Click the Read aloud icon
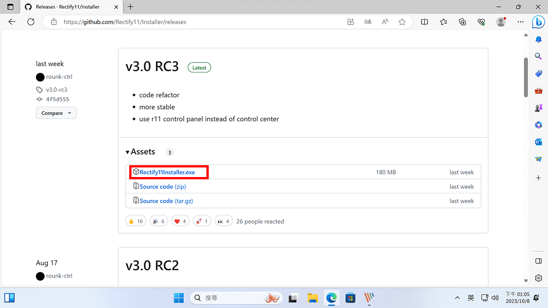 (385, 22)
